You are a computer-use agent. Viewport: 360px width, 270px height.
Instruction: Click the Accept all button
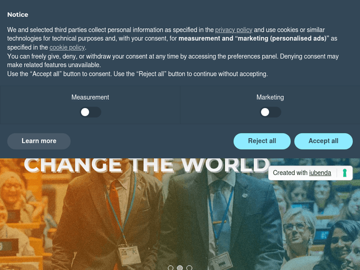[323, 141]
